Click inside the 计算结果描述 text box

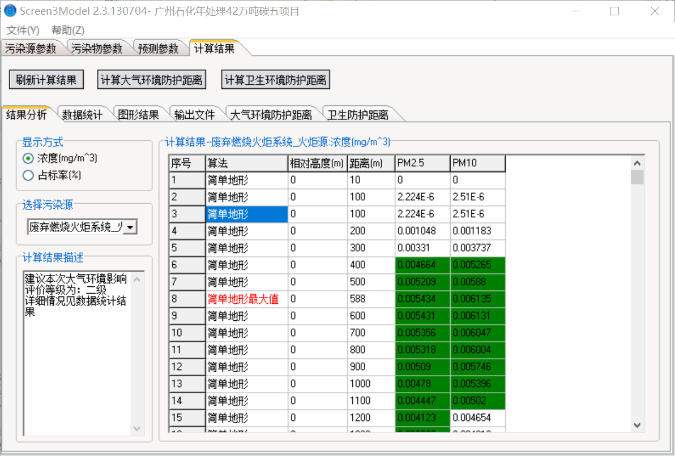pos(78,353)
